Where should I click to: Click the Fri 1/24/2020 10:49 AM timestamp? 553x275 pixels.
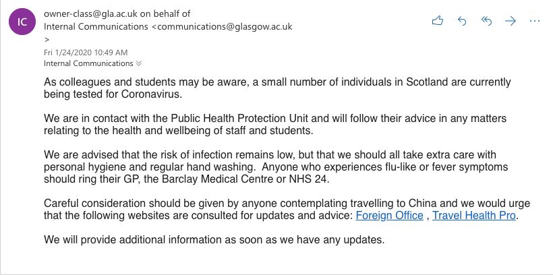click(86, 53)
